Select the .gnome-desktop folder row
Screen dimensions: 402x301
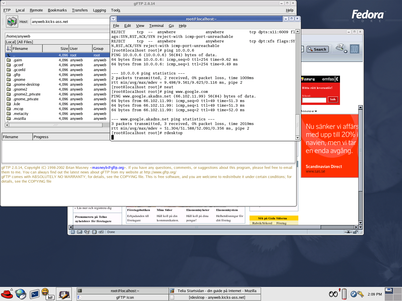[57, 84]
